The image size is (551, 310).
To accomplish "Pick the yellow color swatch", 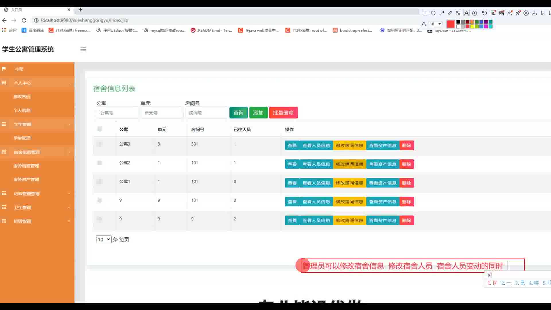I will (472, 26).
